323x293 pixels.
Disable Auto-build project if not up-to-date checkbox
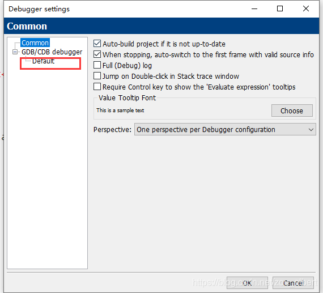pos(97,44)
